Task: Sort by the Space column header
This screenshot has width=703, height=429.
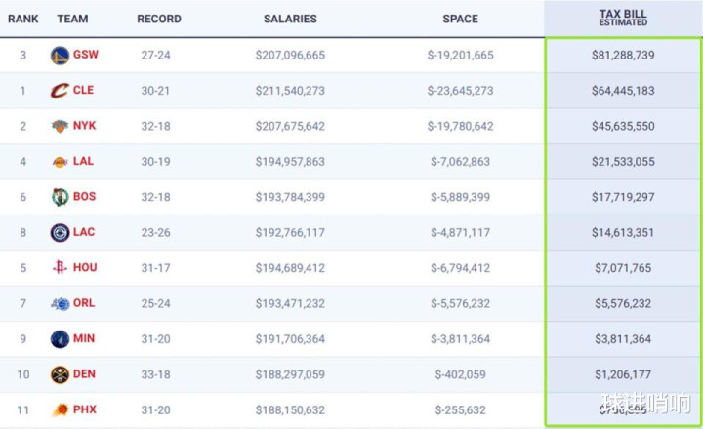Action: click(460, 19)
